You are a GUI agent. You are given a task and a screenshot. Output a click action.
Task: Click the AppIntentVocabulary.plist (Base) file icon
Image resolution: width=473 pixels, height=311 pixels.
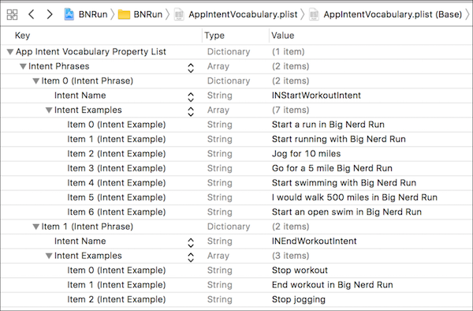[x=314, y=14]
